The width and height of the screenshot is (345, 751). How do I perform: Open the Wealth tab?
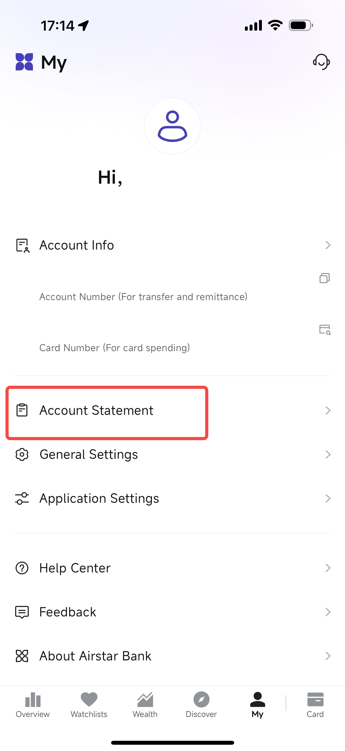pyautogui.click(x=145, y=705)
